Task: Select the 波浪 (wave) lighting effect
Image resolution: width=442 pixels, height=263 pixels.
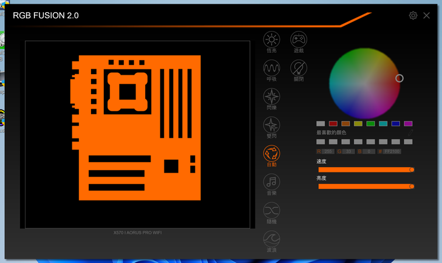Action: [x=271, y=239]
